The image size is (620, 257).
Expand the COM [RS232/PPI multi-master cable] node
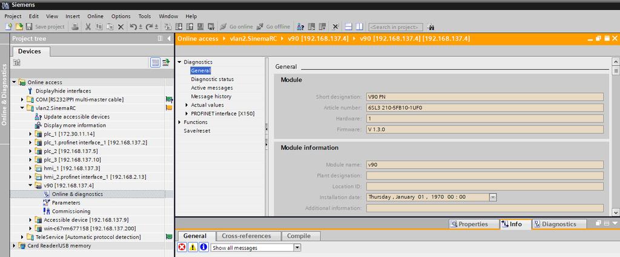tap(22, 100)
